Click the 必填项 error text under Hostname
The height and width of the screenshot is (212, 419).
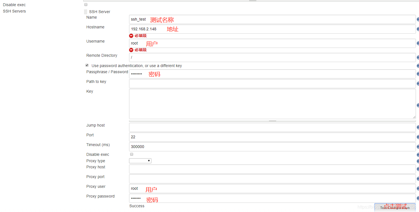[141, 36]
